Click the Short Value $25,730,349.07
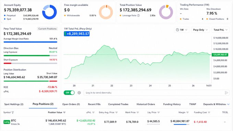The width and height of the screenshot is (233, 131). 47,77
